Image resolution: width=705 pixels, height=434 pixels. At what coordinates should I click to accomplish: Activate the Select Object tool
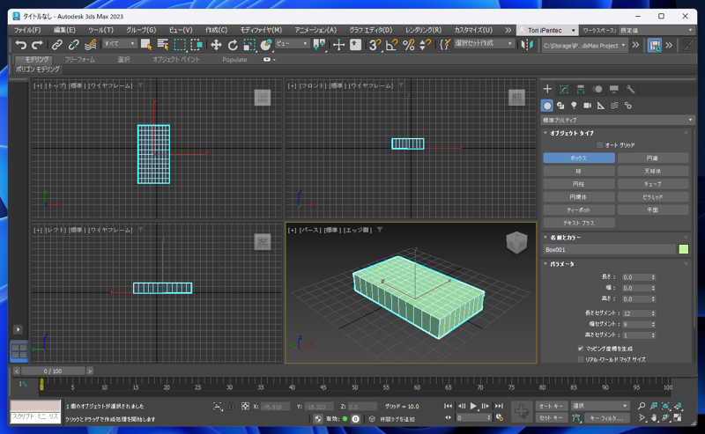[x=146, y=45]
